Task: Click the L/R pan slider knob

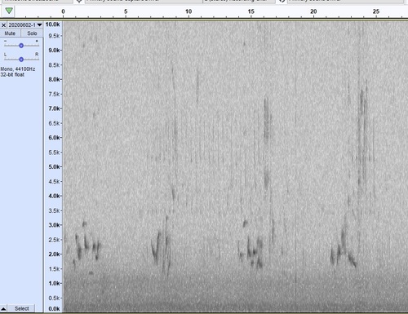Action: 21,60
